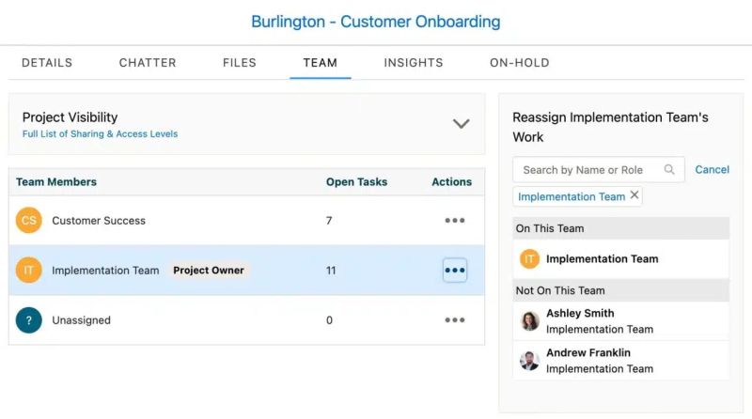Click the Not On This Team section header
Viewport: 752px width, 419px height.
621,290
